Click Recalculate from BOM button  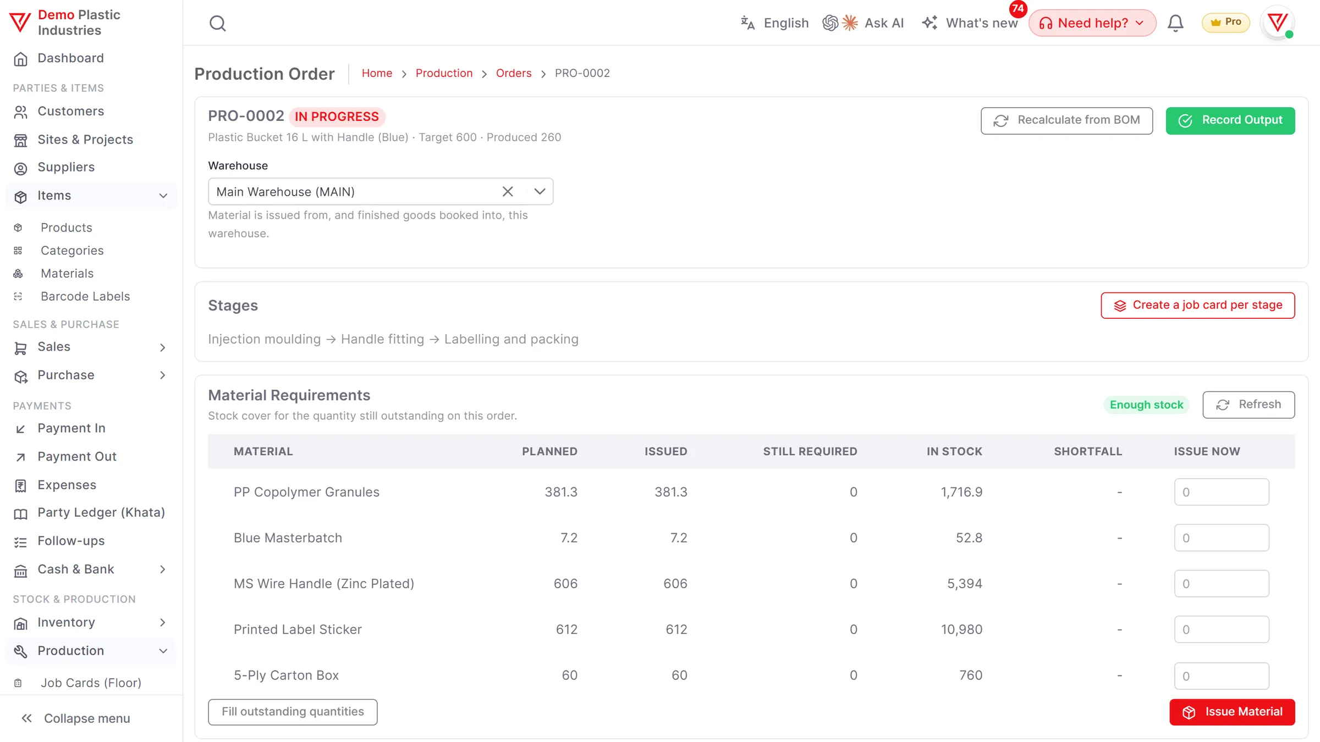click(x=1066, y=120)
